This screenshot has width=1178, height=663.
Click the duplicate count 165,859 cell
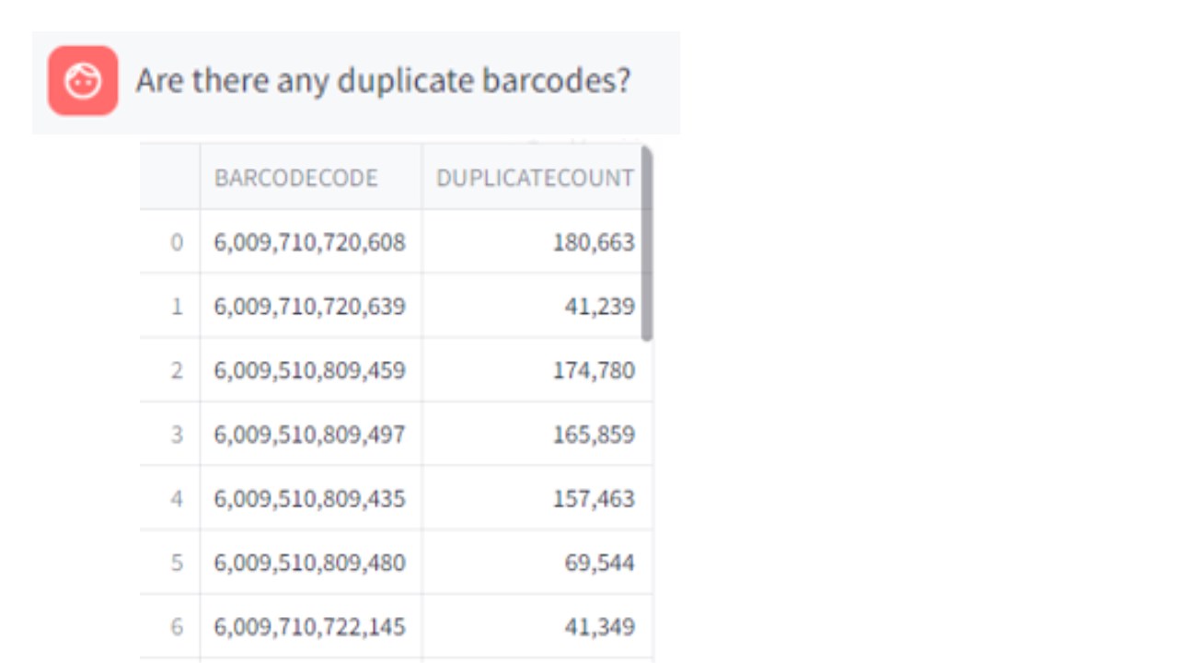pyautogui.click(x=594, y=434)
